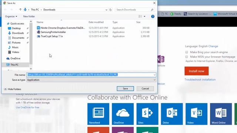The height and width of the screenshot is (133, 237).
Task: Open the Organize menu
Action: click(11, 16)
